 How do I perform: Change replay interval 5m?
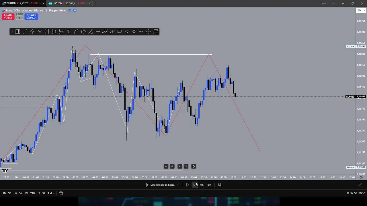(209, 185)
